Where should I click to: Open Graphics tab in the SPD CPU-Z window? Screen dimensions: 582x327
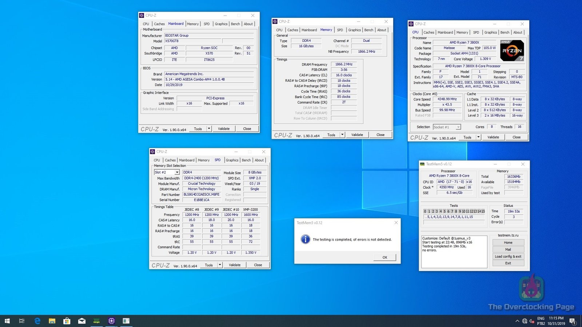click(232, 160)
